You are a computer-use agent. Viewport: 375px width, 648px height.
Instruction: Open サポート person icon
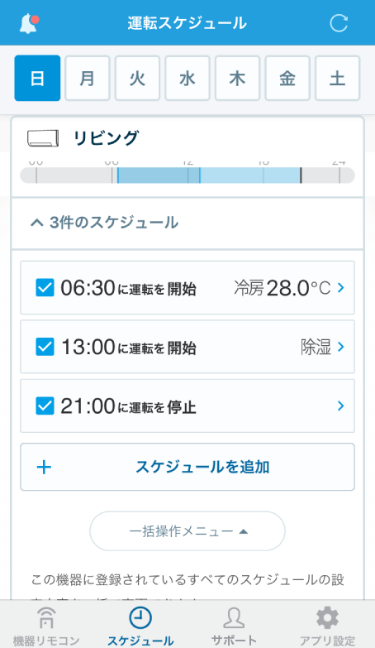234,618
